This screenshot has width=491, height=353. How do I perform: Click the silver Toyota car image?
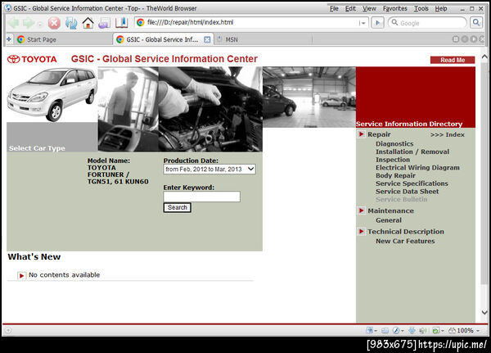tap(52, 94)
